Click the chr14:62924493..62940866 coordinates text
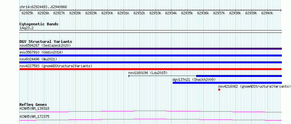This screenshot has height=124, width=291. pyautogui.click(x=43, y=7)
